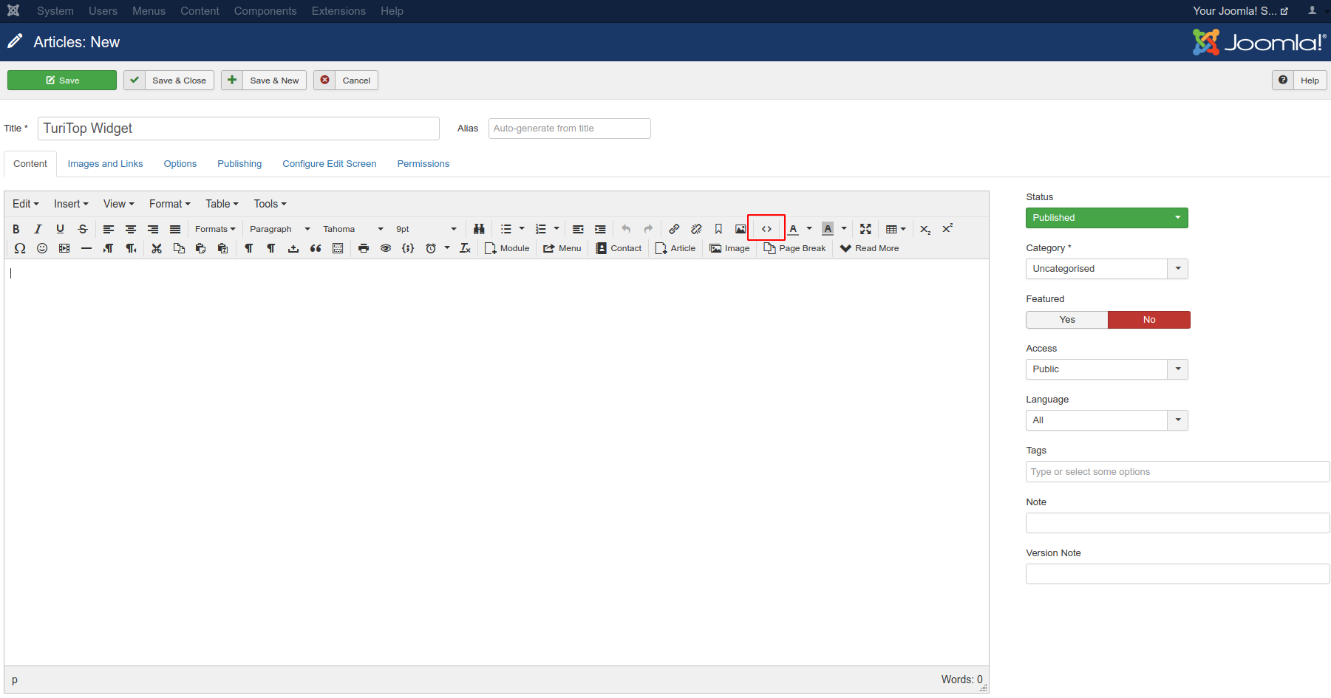The height and width of the screenshot is (698, 1331).
Task: Open the Source Code view
Action: click(766, 228)
